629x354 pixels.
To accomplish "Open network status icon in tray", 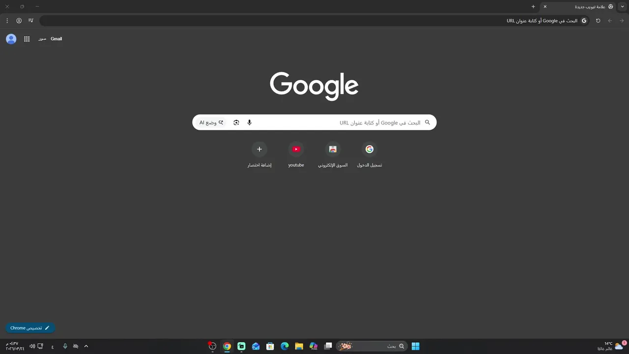I will point(40,346).
